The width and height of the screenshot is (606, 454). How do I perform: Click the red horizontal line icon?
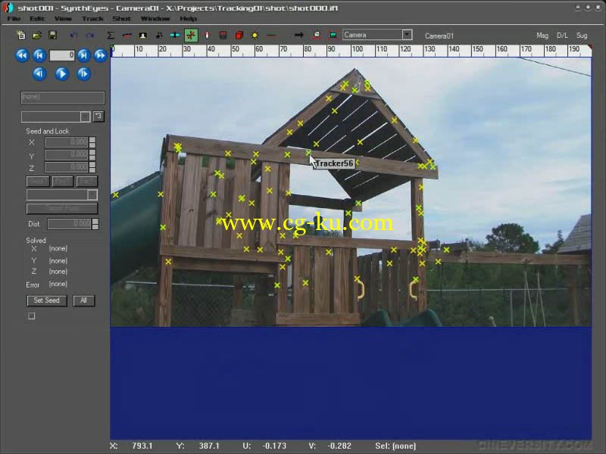coord(271,35)
